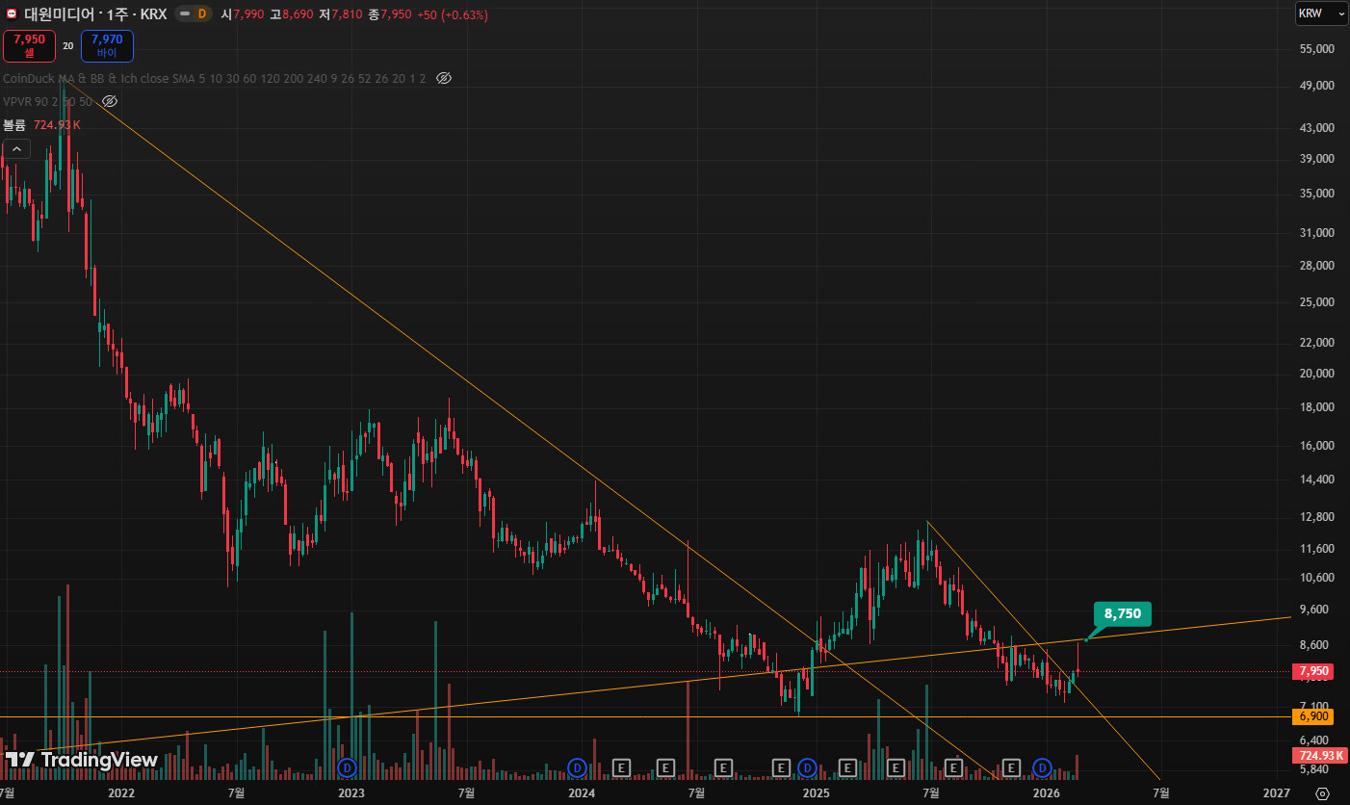This screenshot has width=1350, height=805.
Task: Collapse the indicator legend with the chevron
Action: (x=16, y=149)
